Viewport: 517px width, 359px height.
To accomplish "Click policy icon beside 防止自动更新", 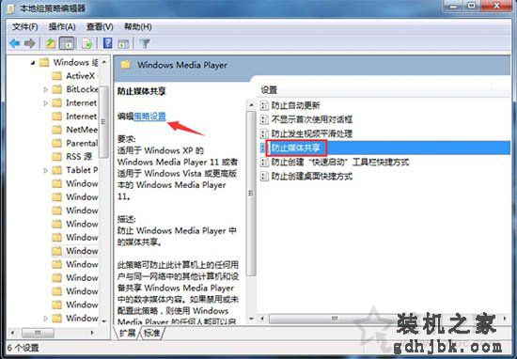I will pos(264,105).
